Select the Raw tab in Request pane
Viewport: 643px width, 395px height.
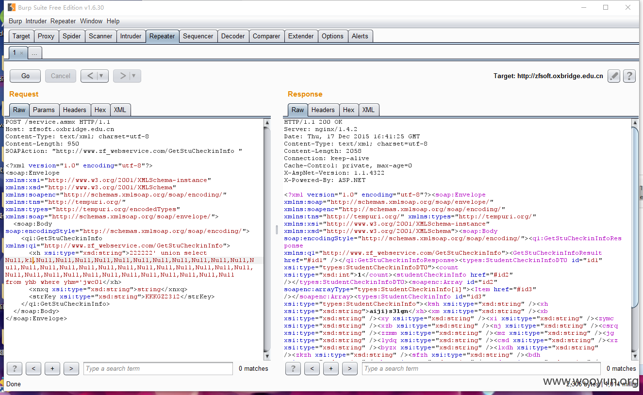click(19, 110)
